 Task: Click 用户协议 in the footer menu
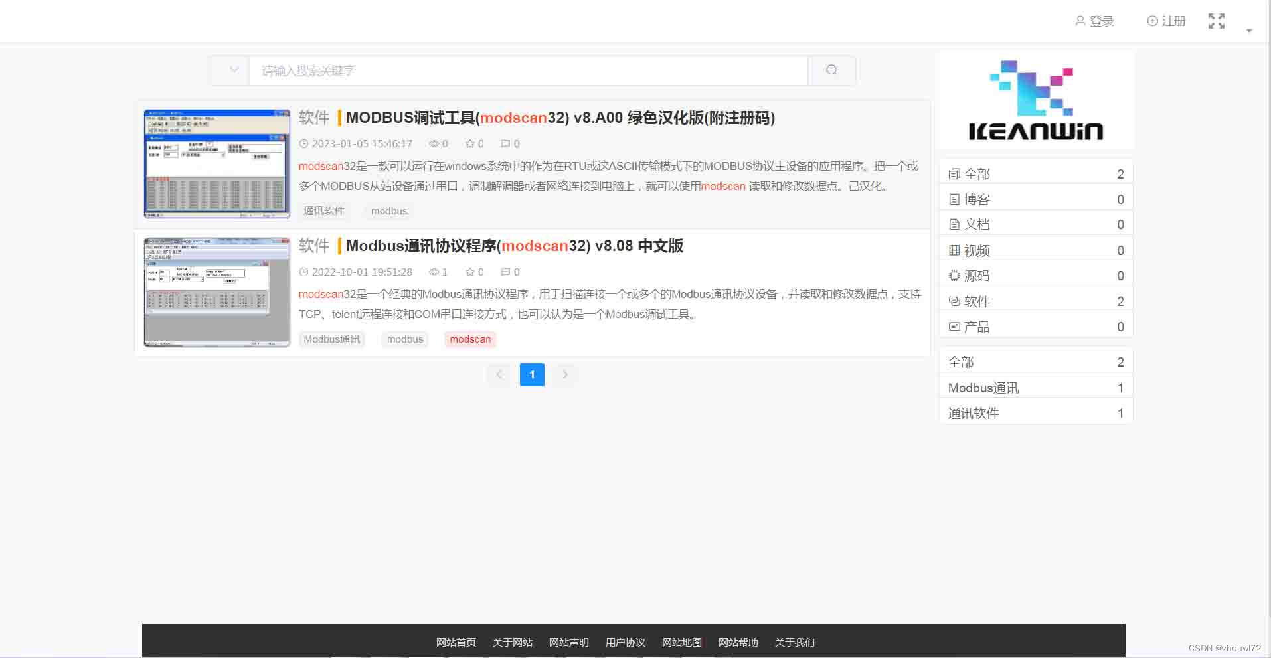(x=625, y=642)
